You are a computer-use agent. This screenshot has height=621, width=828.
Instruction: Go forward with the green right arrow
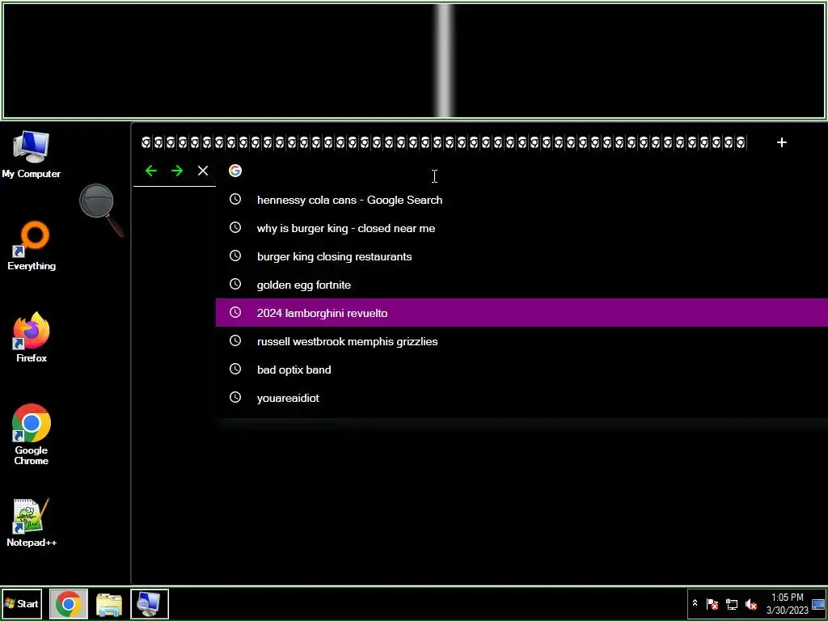coord(177,171)
